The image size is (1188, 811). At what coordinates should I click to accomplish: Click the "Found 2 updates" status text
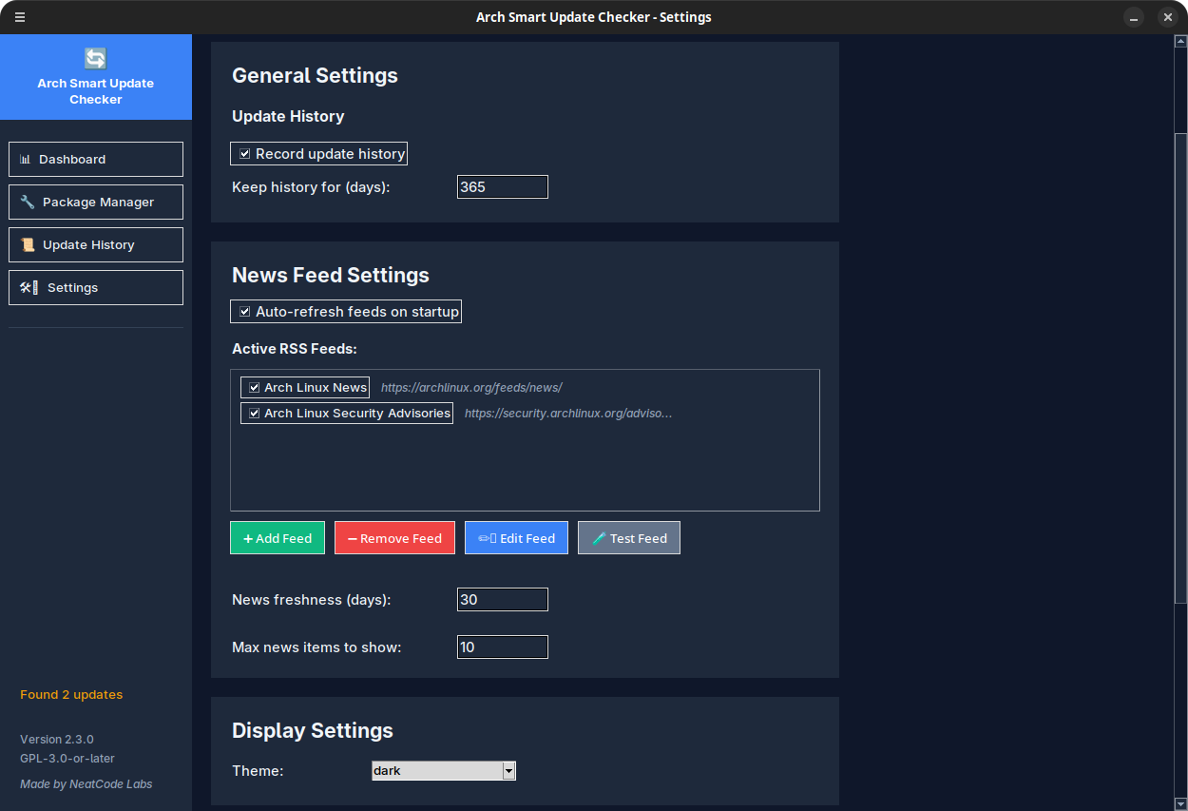[71, 695]
